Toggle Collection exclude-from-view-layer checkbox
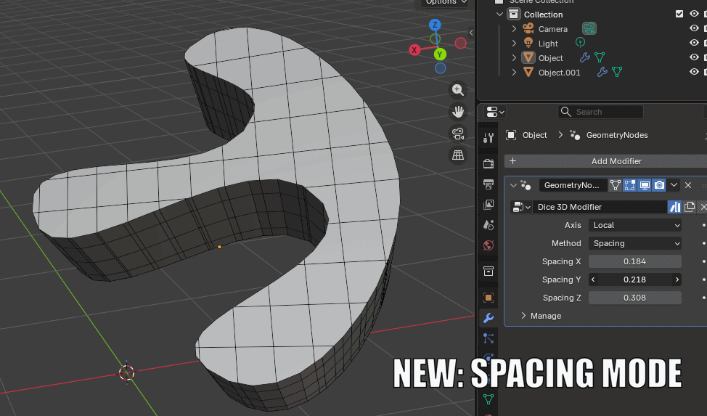Screen dimensions: 707x416 pyautogui.click(x=679, y=14)
